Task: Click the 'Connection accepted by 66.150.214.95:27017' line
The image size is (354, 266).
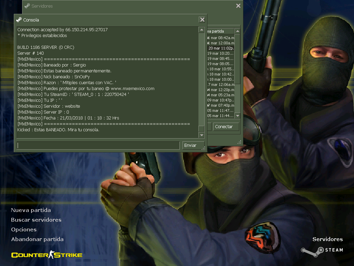Action: tap(63, 30)
